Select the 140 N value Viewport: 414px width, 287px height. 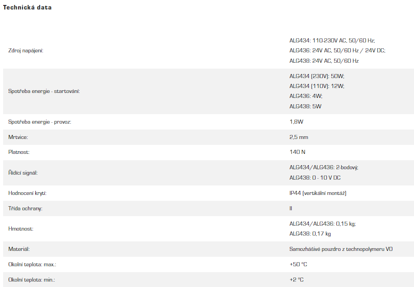coord(297,153)
